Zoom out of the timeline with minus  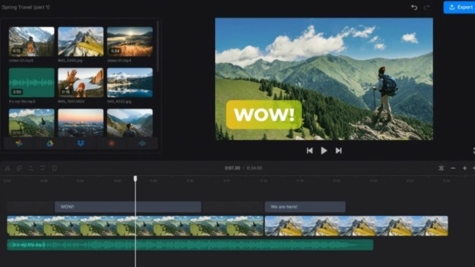tap(453, 168)
